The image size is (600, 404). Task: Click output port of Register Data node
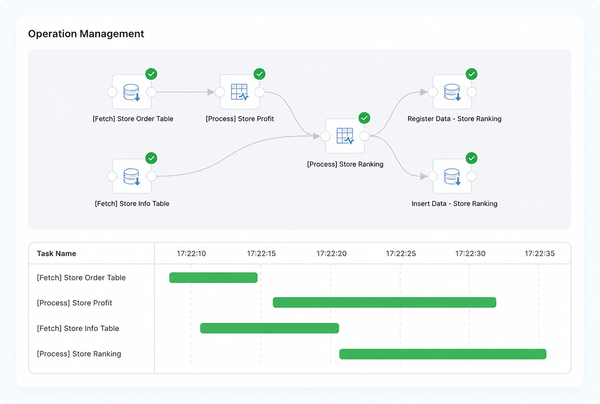(x=472, y=92)
